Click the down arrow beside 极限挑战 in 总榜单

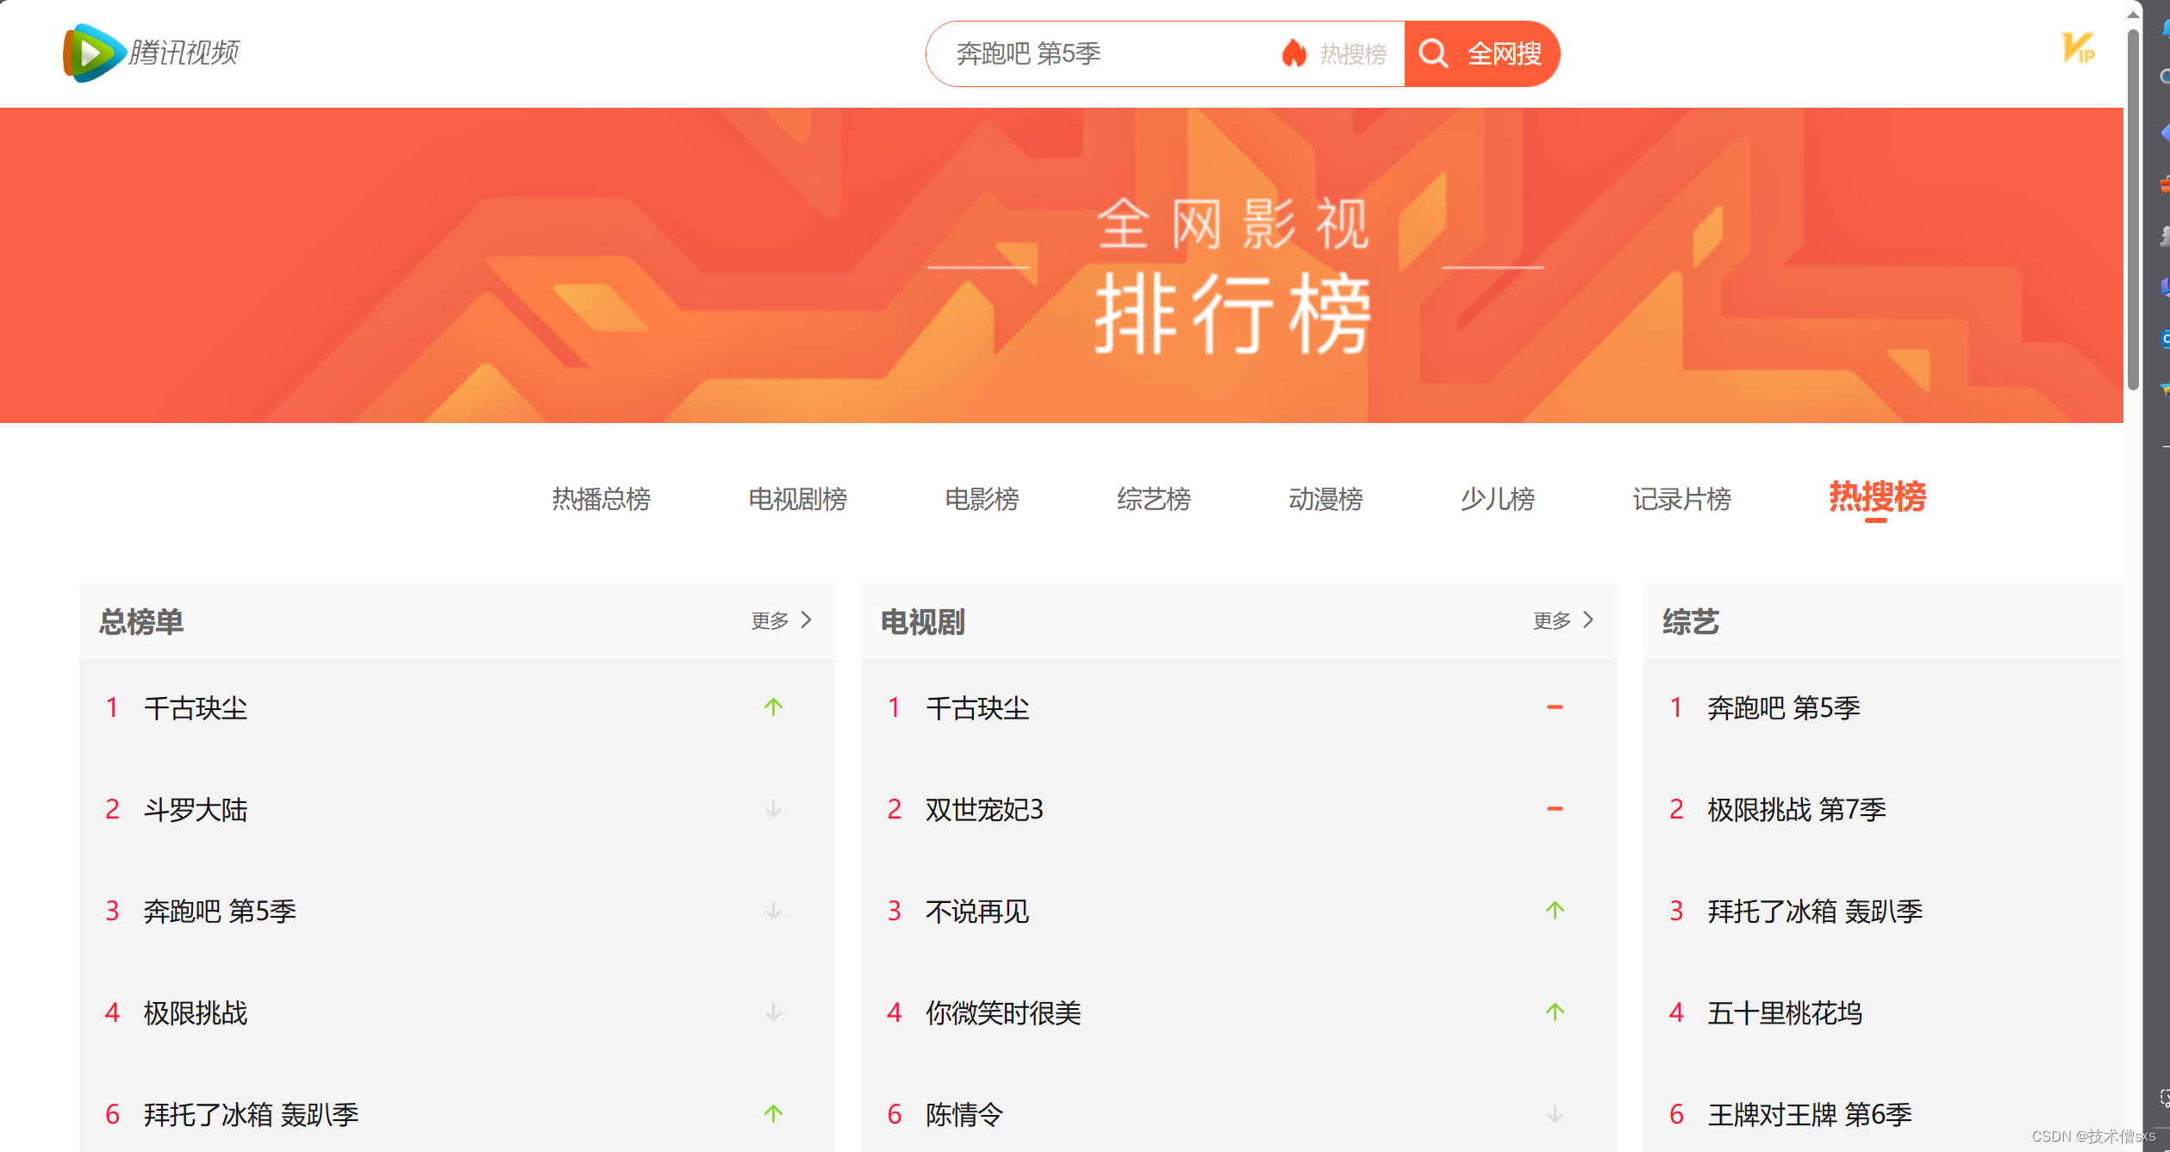coord(773,1012)
